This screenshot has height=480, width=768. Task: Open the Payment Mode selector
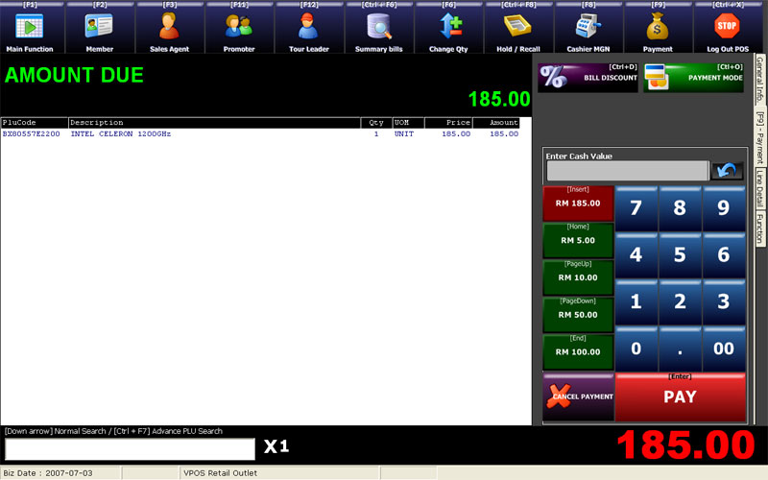pos(693,78)
